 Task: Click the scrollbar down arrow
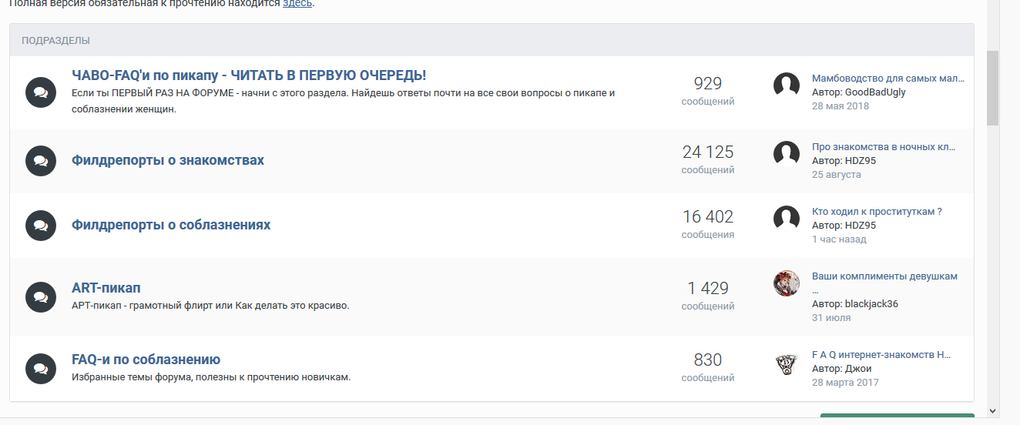[x=992, y=410]
